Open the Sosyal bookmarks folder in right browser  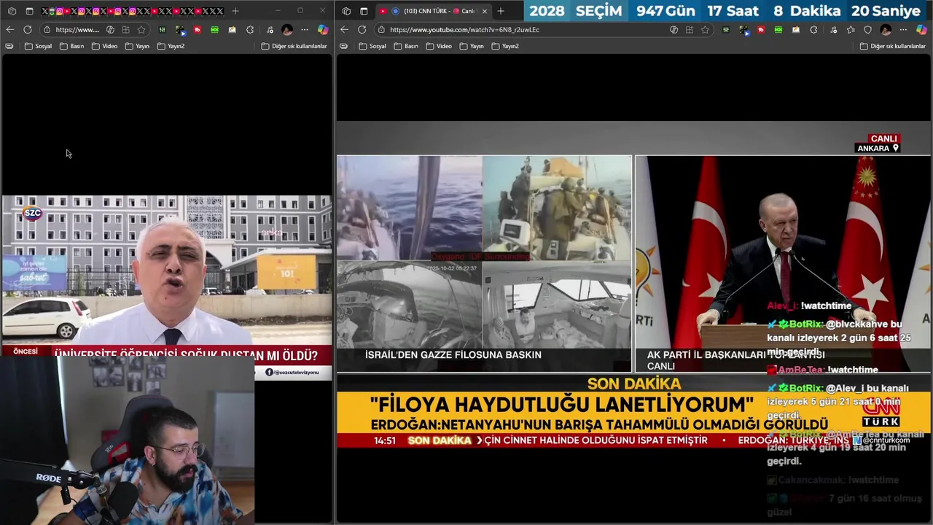372,46
